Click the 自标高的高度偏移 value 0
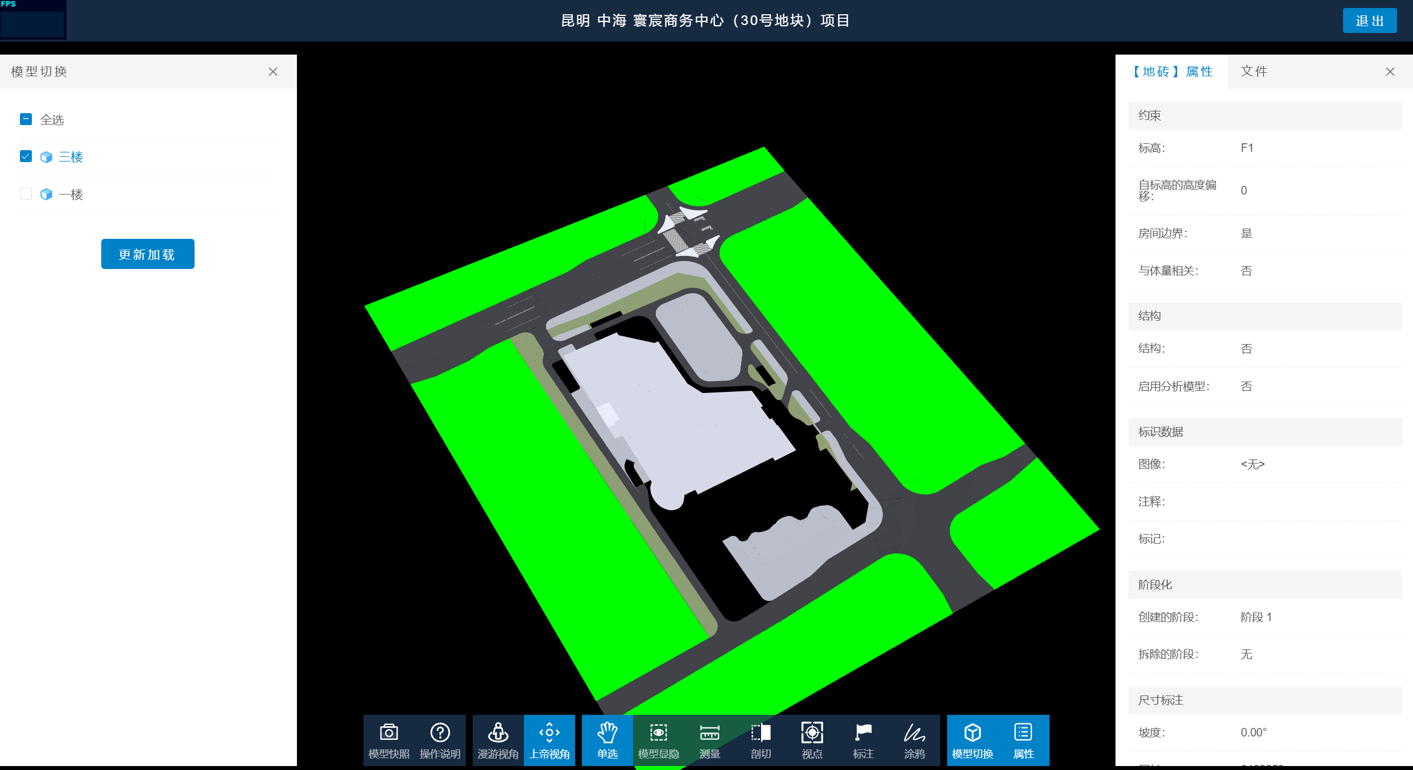 tap(1244, 191)
